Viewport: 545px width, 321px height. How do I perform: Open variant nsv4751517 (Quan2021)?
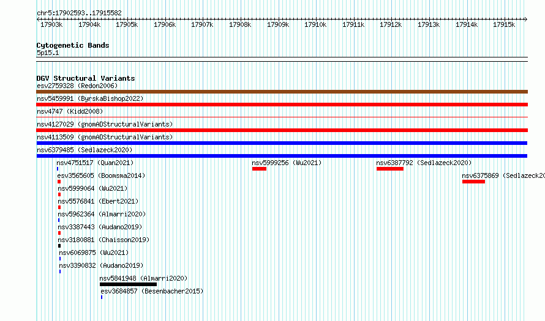click(95, 163)
